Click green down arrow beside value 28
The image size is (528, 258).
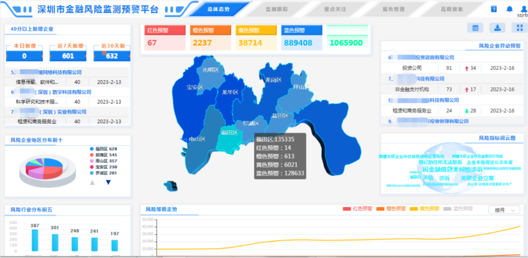pos(466,111)
